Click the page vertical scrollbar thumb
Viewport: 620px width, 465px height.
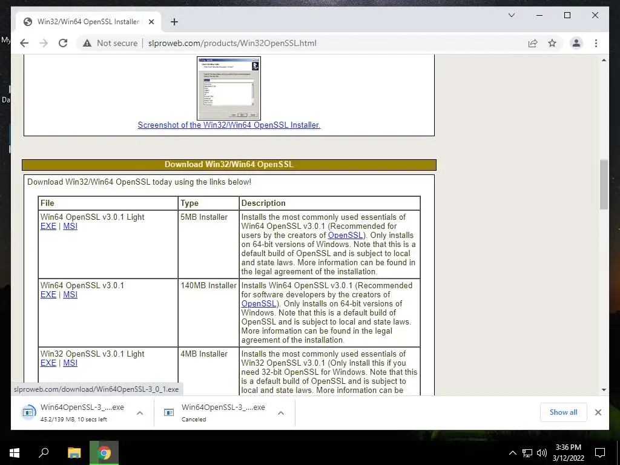click(604, 184)
